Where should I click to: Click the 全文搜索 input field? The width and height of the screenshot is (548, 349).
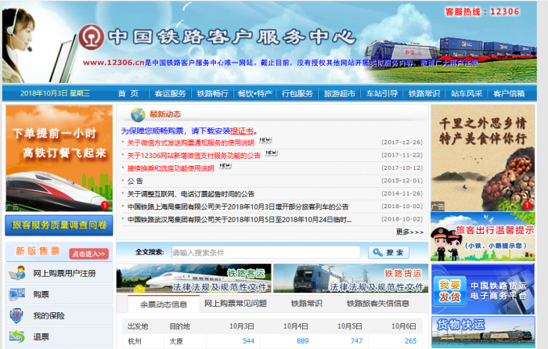click(265, 252)
